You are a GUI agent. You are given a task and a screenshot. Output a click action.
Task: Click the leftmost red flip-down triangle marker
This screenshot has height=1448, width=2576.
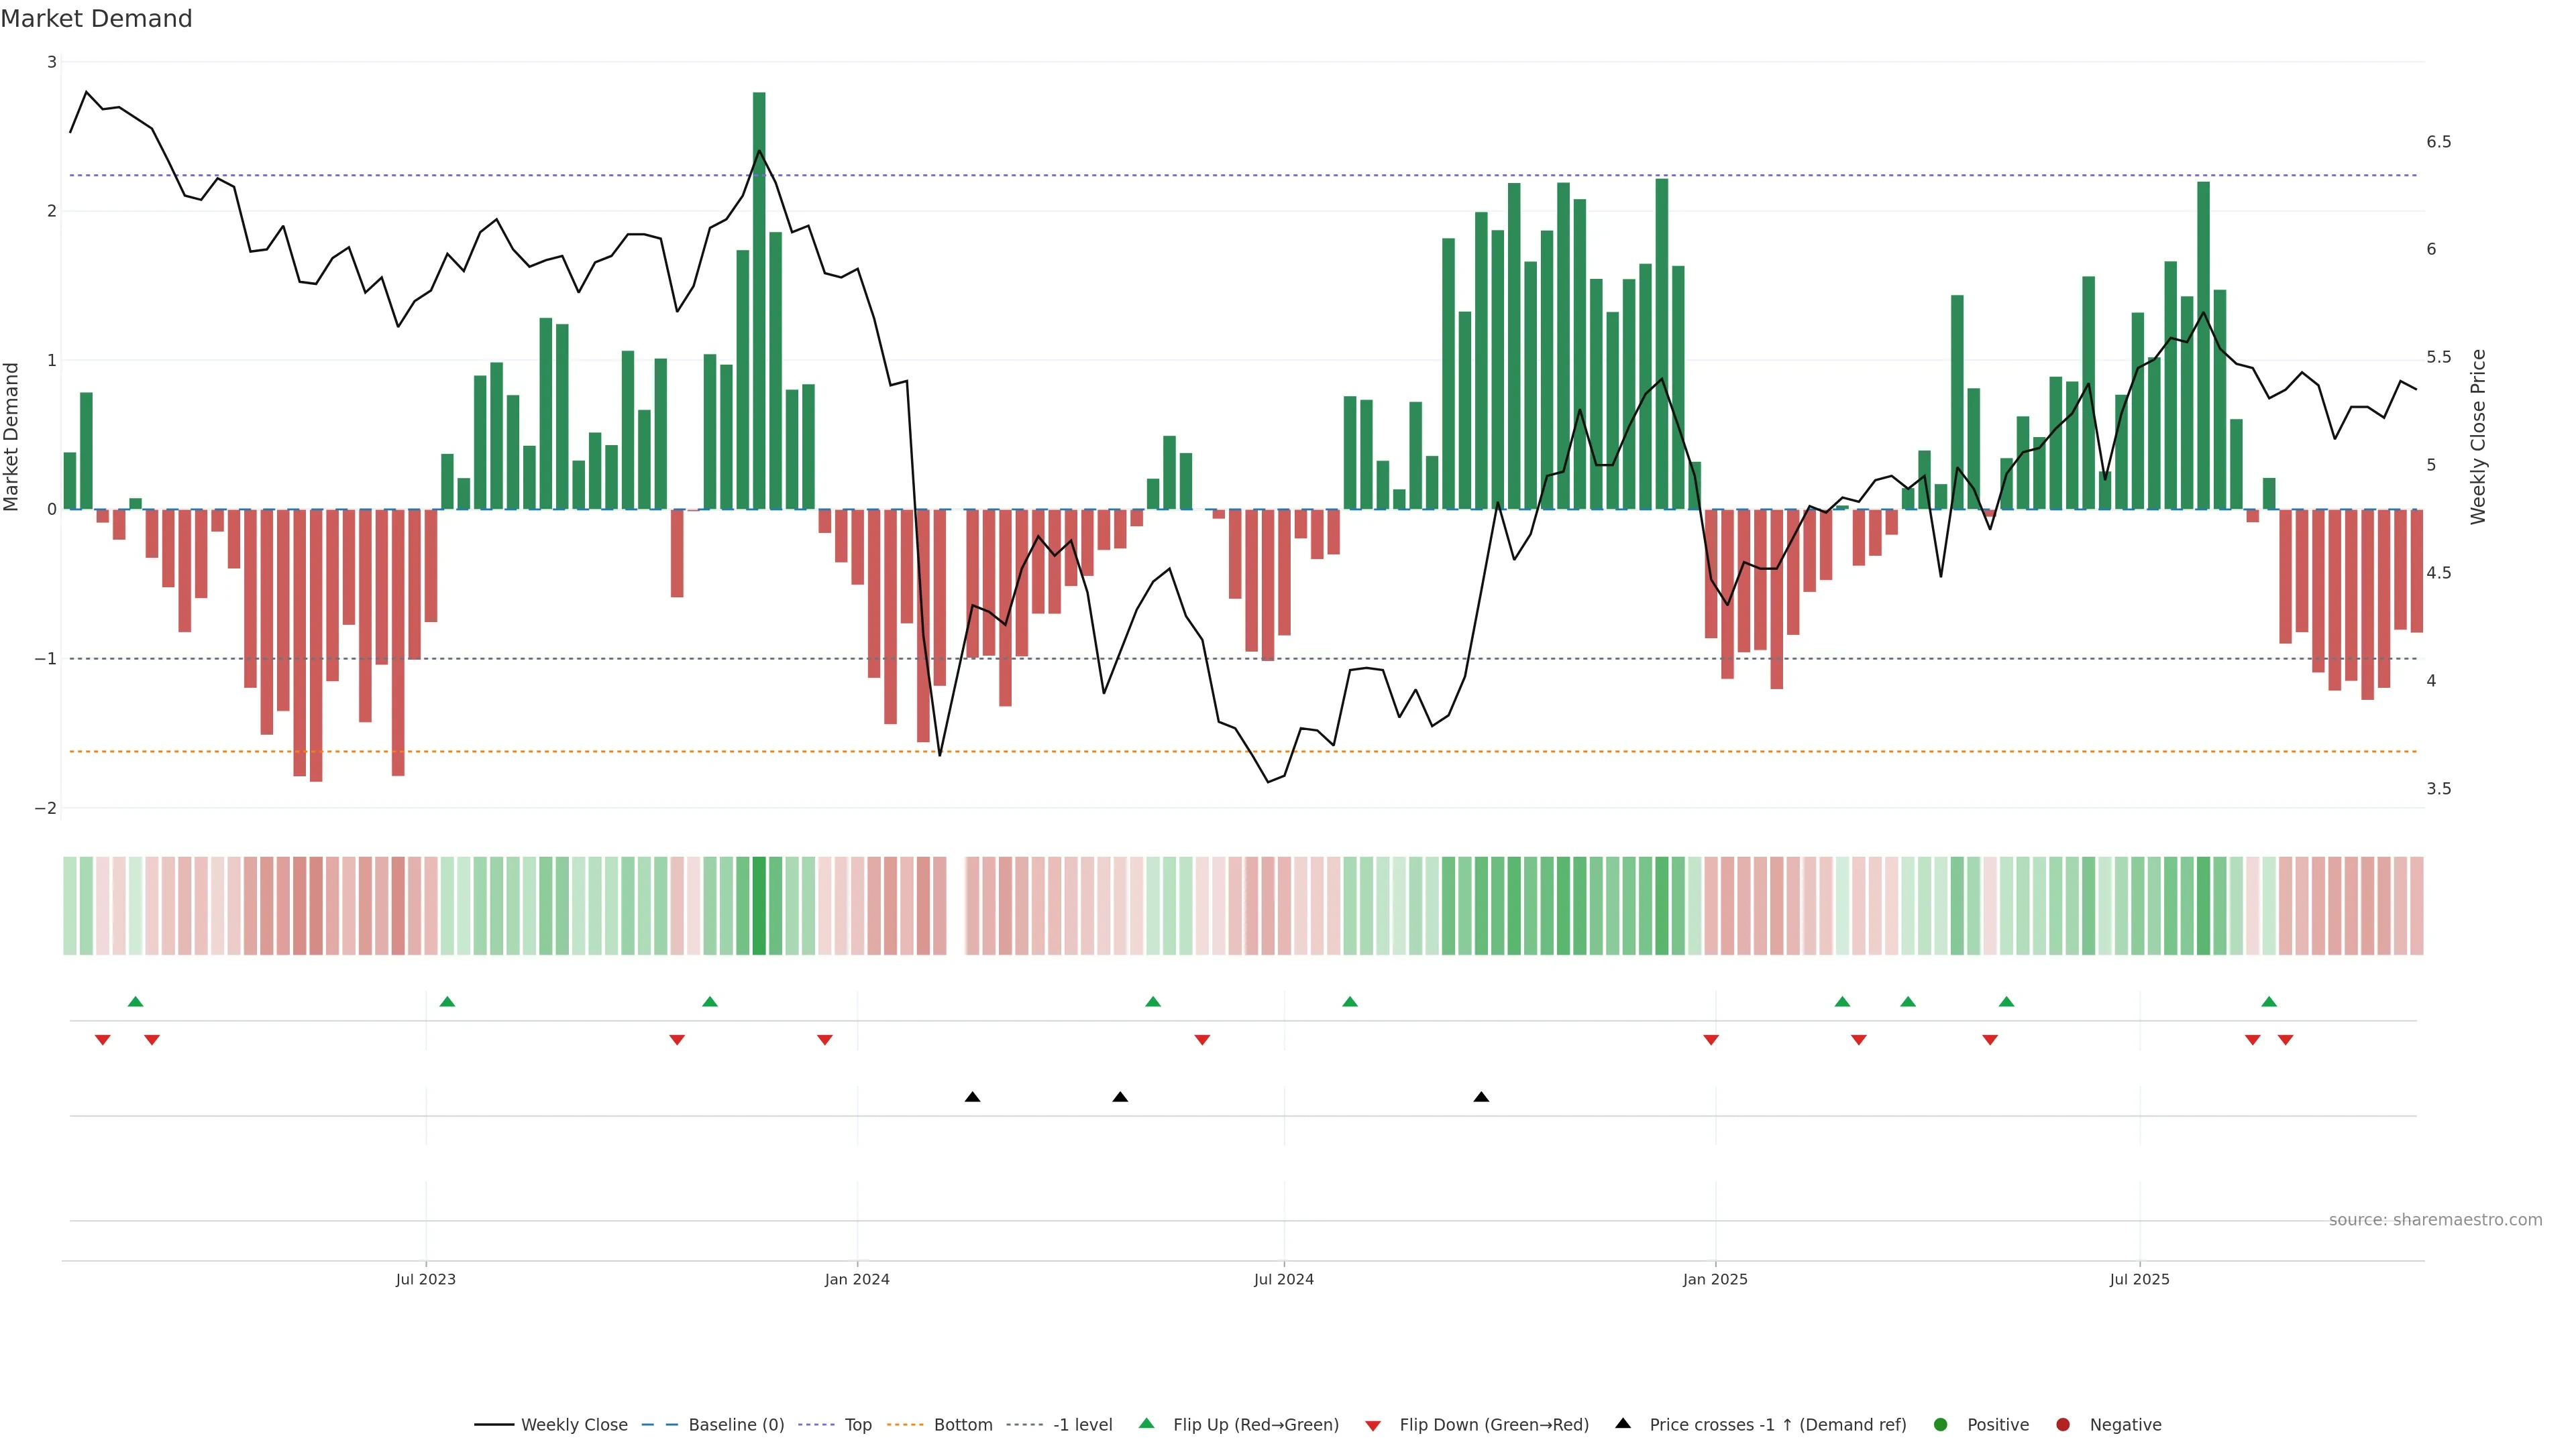pos(102,1040)
